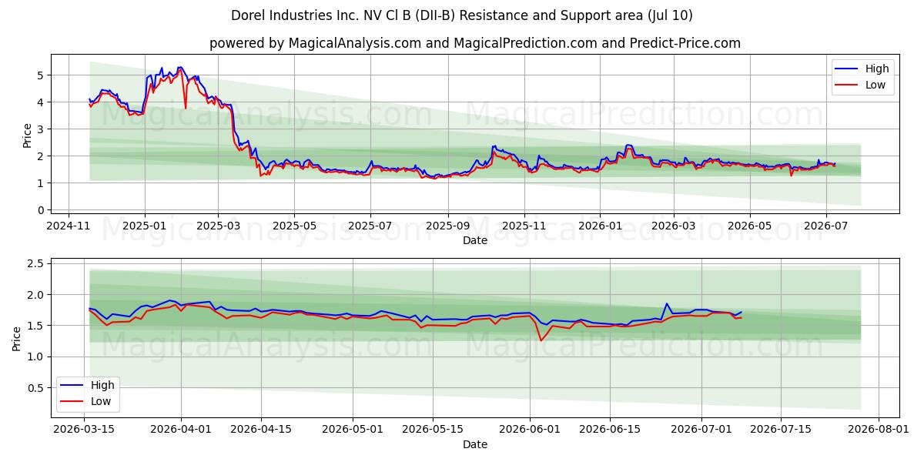This screenshot has width=924, height=462.
Task: Click the top chart 'Price' y-axis label
Action: click(28, 136)
